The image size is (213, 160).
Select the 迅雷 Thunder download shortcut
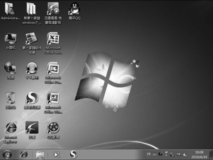click(x=32, y=130)
